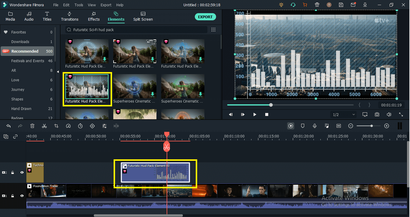This screenshot has height=217, width=410.
Task: Click the search field with Futuristic Sci-Fi text
Action: (x=136, y=30)
